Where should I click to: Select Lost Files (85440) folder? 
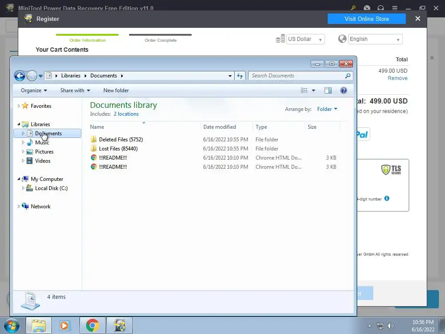pyautogui.click(x=118, y=149)
